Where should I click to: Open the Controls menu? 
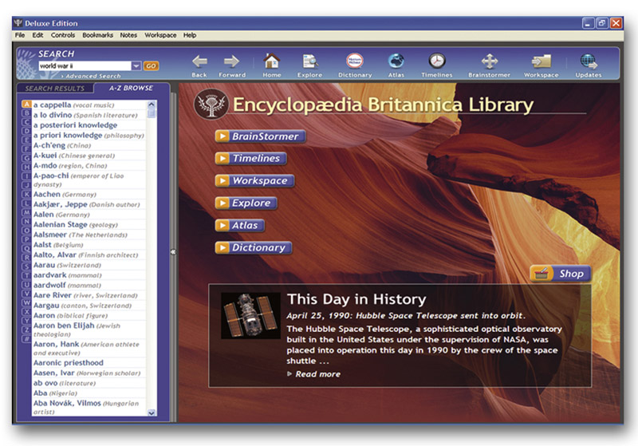pyautogui.click(x=63, y=35)
